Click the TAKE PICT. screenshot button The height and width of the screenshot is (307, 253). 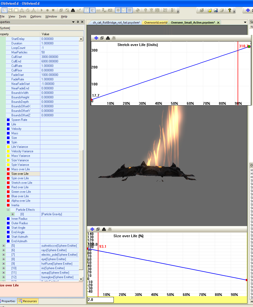165,10
